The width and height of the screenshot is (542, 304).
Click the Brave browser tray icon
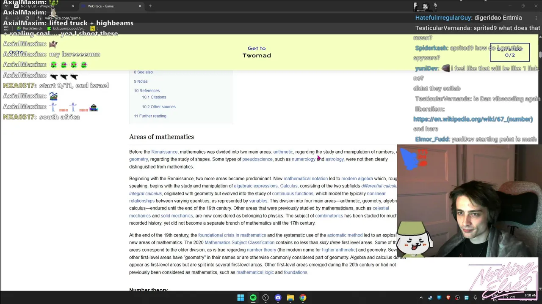pyautogui.click(x=448, y=298)
